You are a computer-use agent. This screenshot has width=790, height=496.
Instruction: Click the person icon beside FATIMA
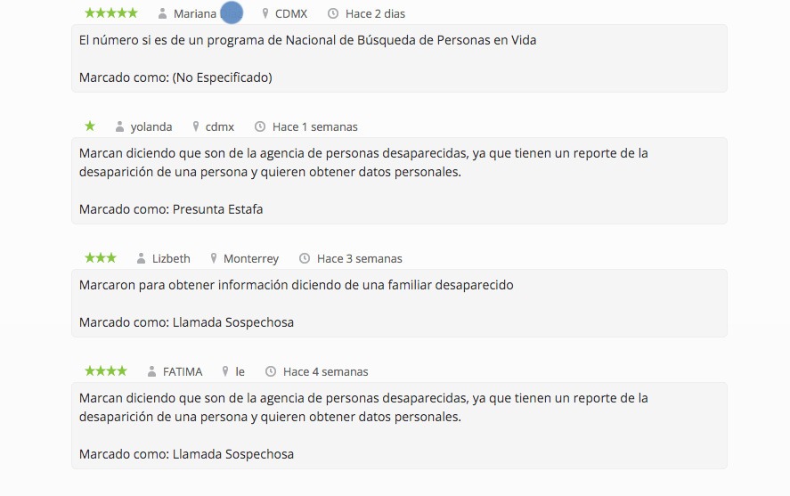pyautogui.click(x=151, y=371)
